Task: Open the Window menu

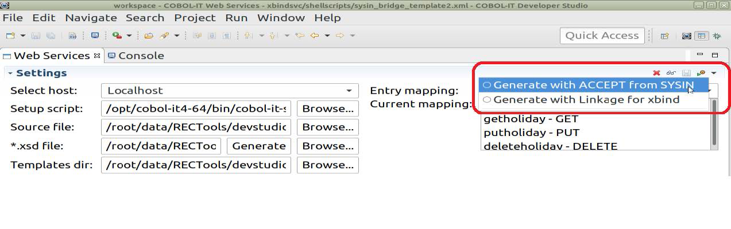Action: coord(281,18)
